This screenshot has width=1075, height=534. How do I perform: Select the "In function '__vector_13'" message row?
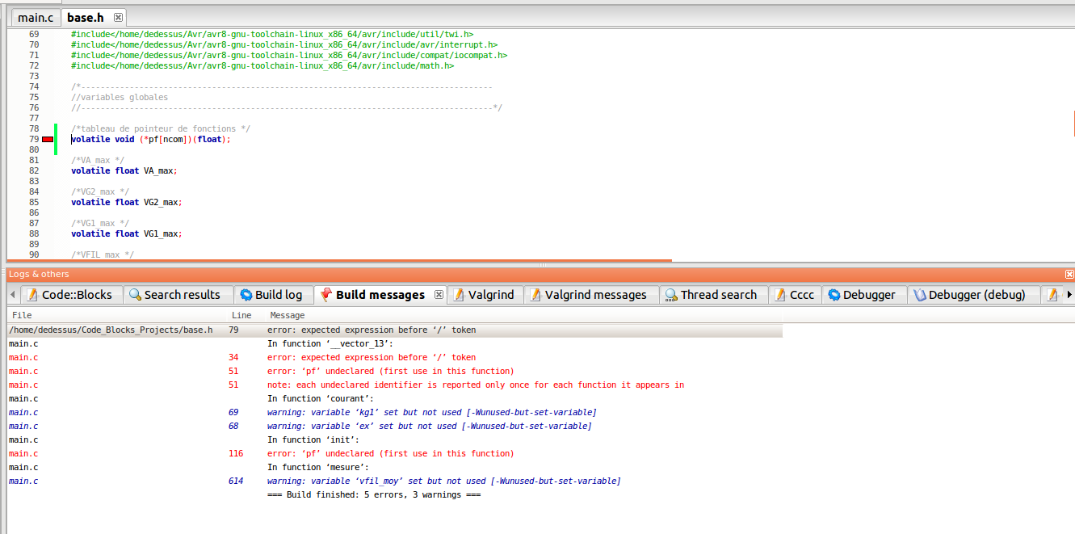tap(395, 343)
